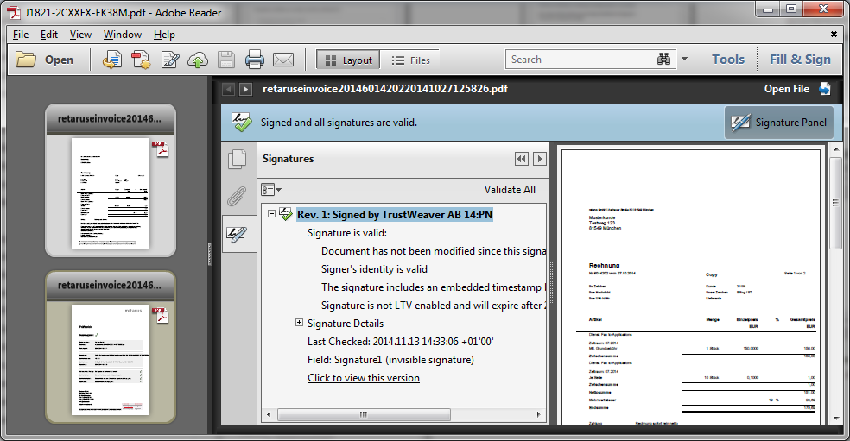The width and height of the screenshot is (850, 441).
Task: Click the email envelope icon
Action: (x=283, y=60)
